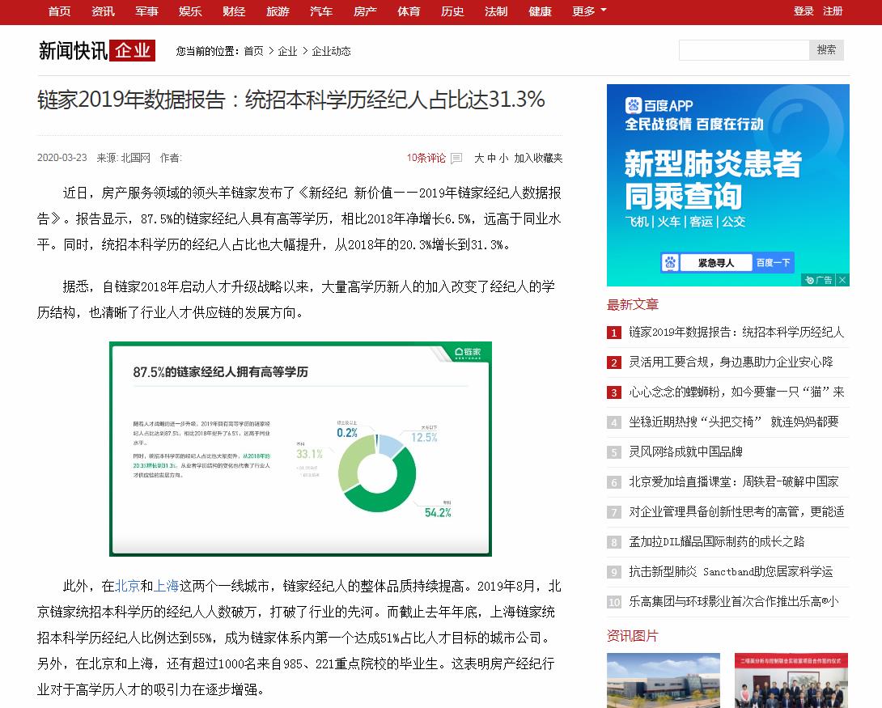Click the Baidu paw icon beside 紧急寻人

[x=670, y=263]
